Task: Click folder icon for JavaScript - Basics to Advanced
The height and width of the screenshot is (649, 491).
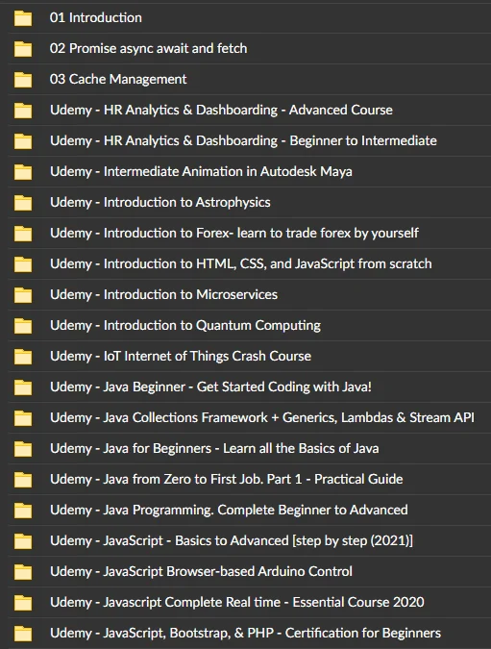Action: coord(23,541)
